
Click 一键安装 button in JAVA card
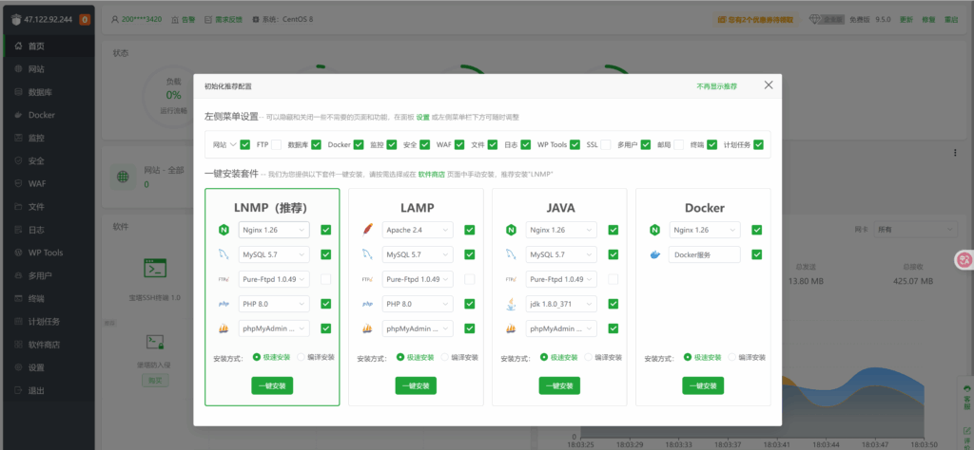pos(559,385)
